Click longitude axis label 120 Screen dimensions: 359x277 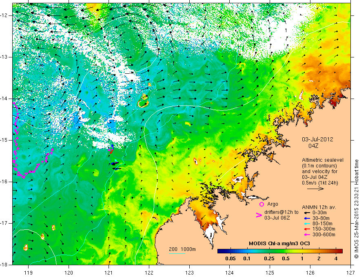[69, 273]
